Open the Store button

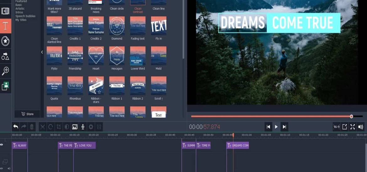point(27,114)
